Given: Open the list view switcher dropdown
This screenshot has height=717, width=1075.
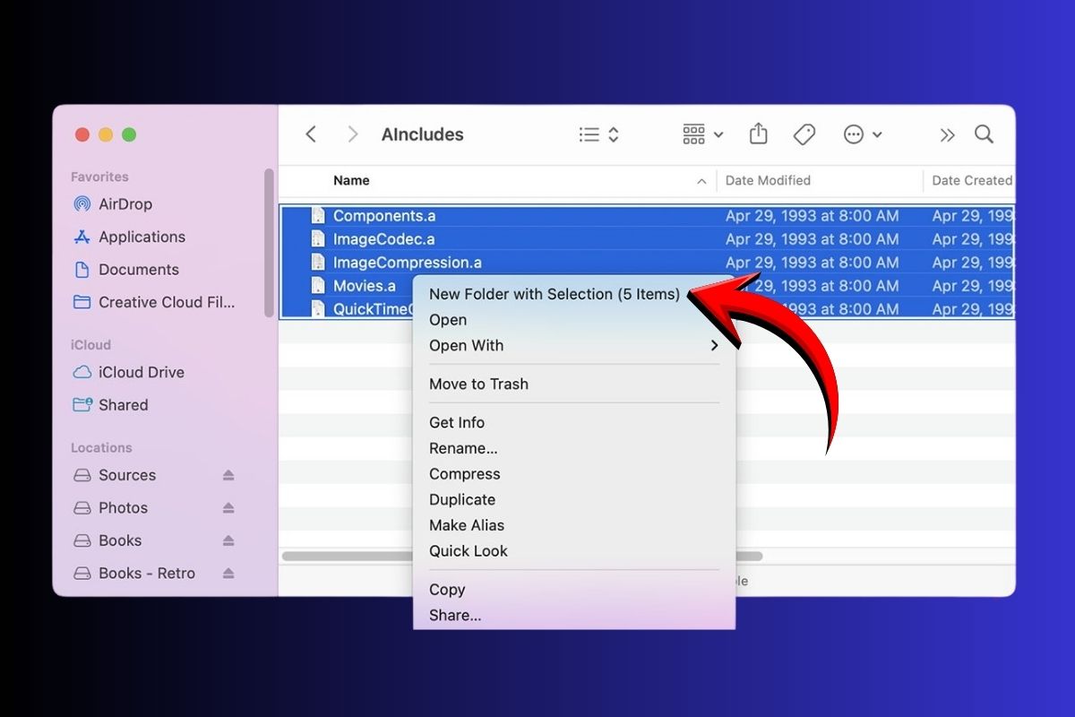Looking at the screenshot, I should tap(598, 134).
